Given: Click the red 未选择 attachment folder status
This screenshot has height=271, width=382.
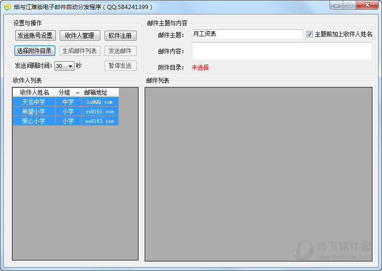Looking at the screenshot, I should click(x=200, y=67).
